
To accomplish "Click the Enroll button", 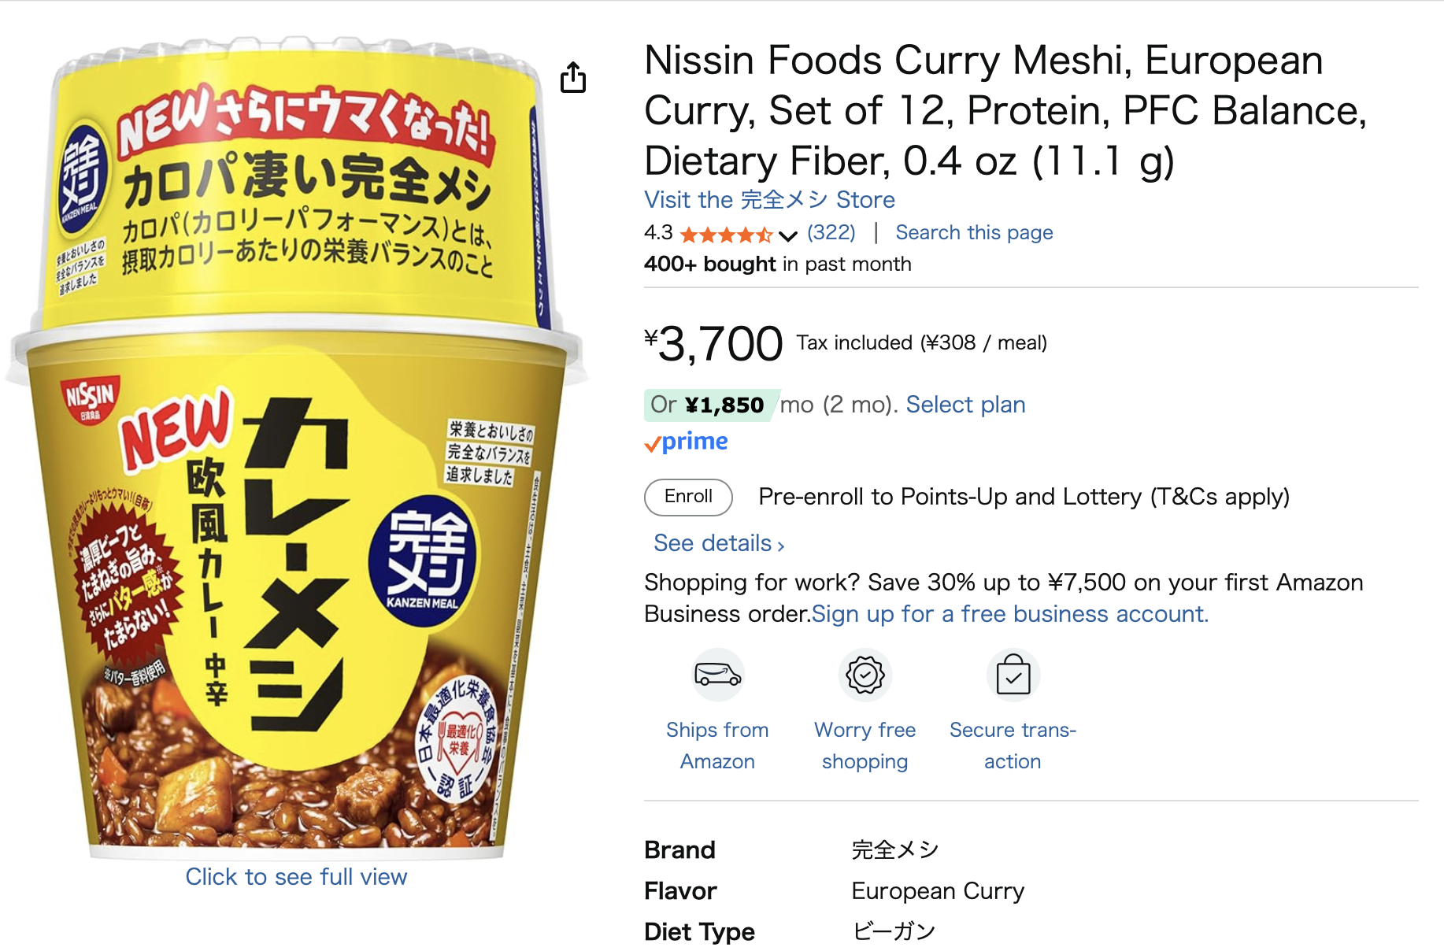I will (x=687, y=497).
